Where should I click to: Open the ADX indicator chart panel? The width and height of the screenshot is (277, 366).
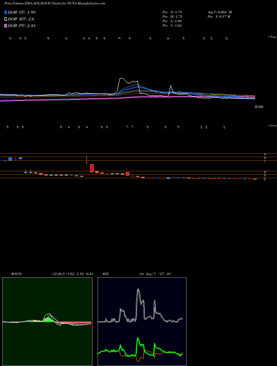142,322
